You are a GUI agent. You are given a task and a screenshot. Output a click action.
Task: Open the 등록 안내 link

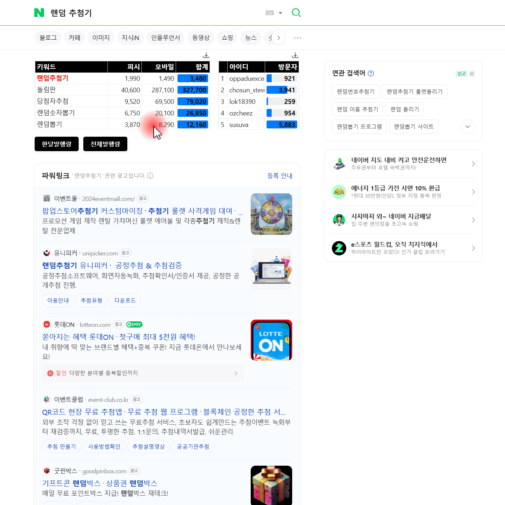click(280, 176)
